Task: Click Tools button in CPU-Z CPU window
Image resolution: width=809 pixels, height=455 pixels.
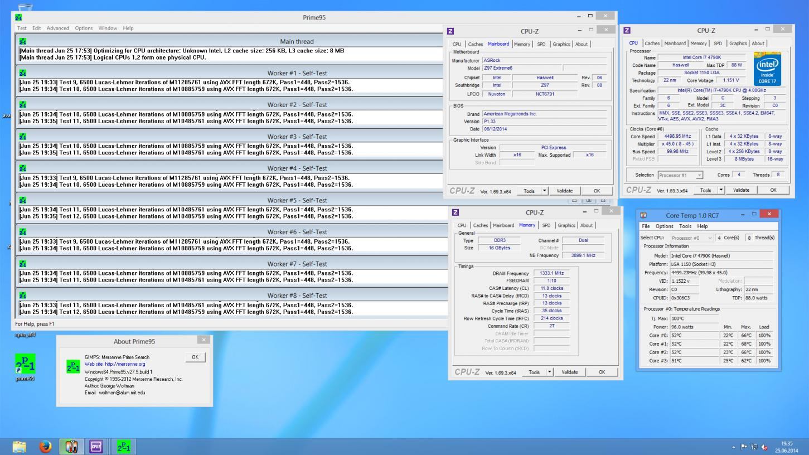Action: click(705, 190)
